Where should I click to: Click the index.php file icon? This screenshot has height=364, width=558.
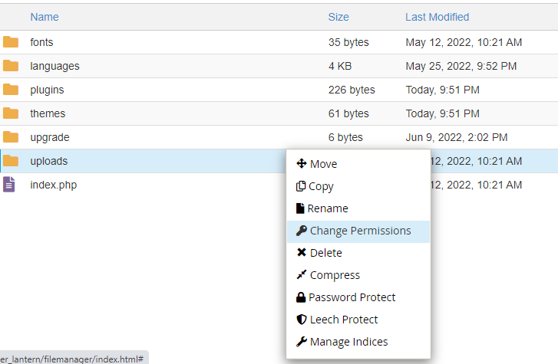(9, 185)
